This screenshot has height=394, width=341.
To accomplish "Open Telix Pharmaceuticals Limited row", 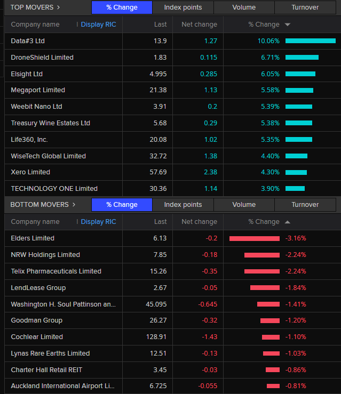I will coord(172,271).
